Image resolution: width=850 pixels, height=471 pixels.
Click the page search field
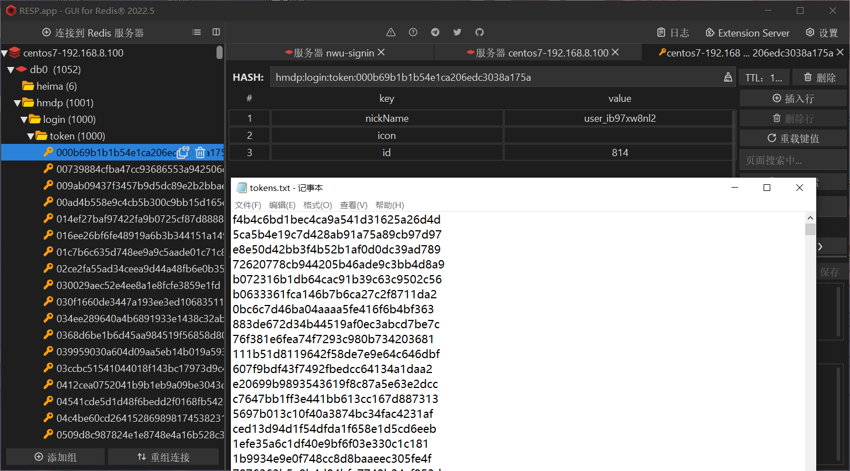coord(793,161)
